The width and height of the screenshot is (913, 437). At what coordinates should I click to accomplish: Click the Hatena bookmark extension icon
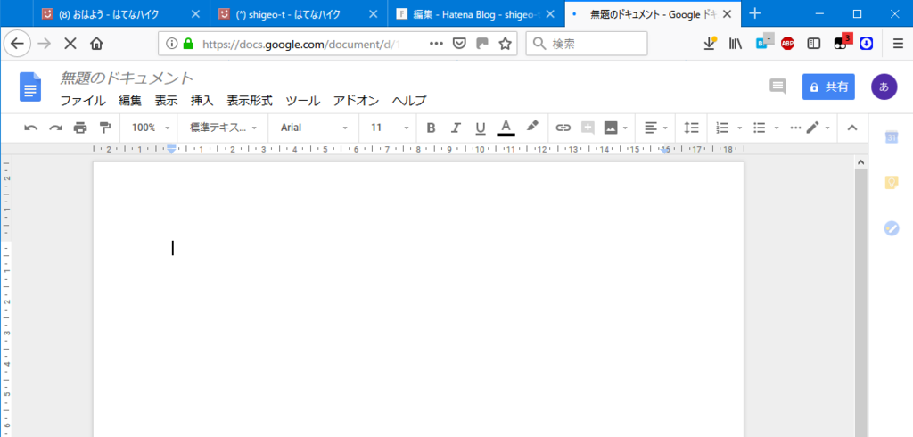(x=764, y=42)
